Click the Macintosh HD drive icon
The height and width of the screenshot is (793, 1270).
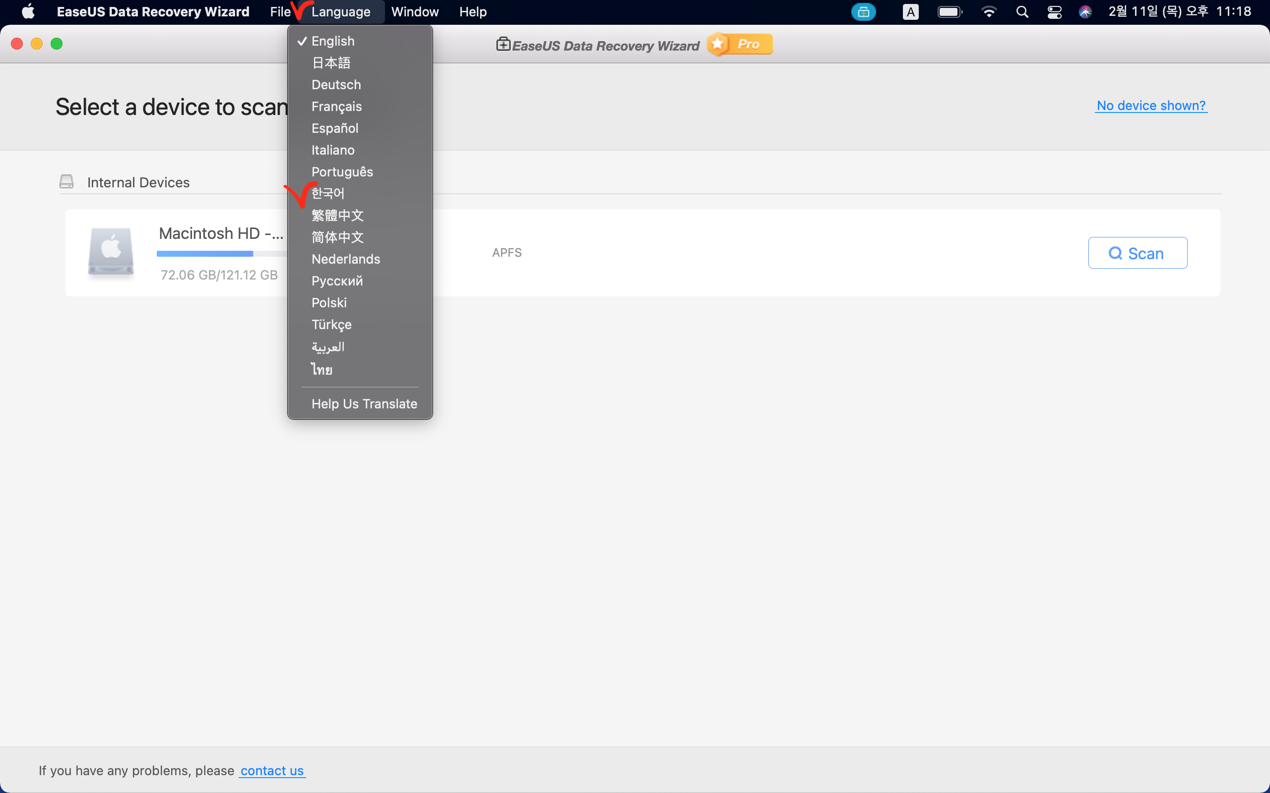pos(111,252)
